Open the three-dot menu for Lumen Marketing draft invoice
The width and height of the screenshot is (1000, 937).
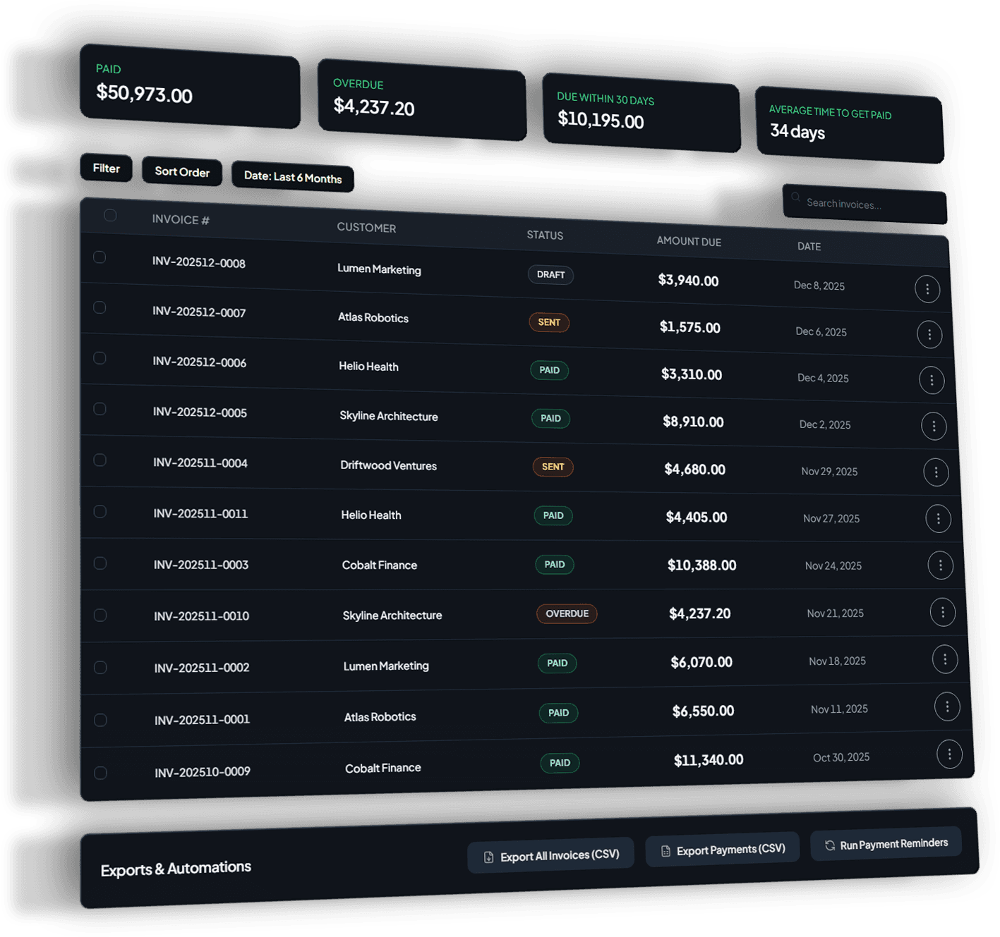[x=927, y=289]
